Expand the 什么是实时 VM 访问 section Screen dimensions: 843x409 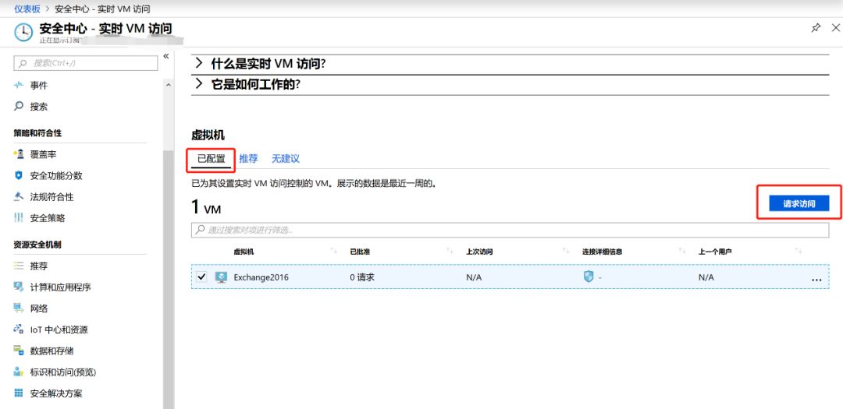point(199,64)
